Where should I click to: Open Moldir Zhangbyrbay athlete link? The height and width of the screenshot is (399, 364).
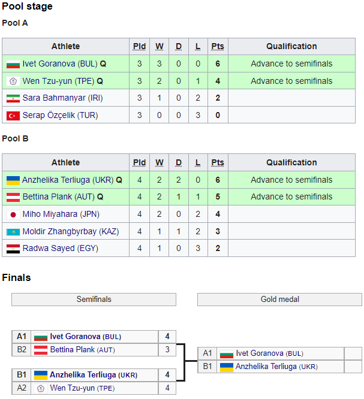(x=59, y=231)
